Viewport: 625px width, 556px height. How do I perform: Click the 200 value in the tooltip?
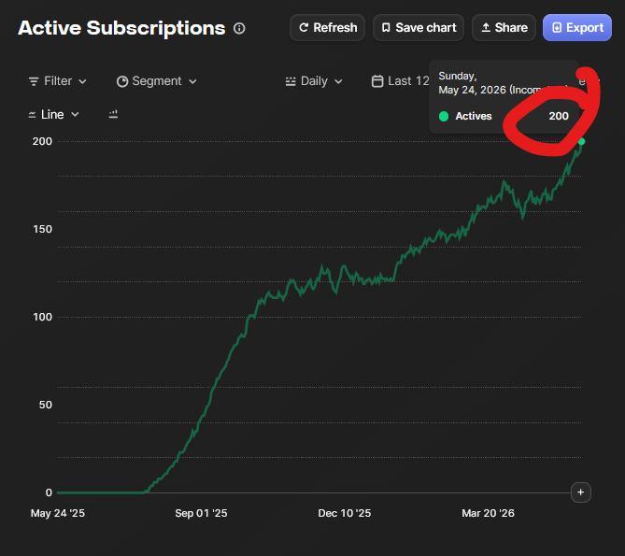pos(559,116)
